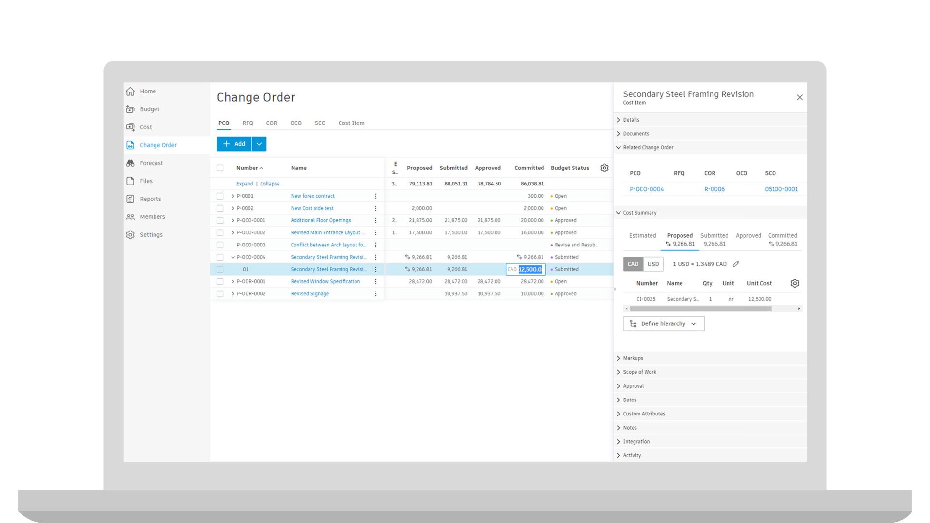Image resolution: width=930 pixels, height=523 pixels.
Task: Open the Cost Item tab
Action: 351,123
